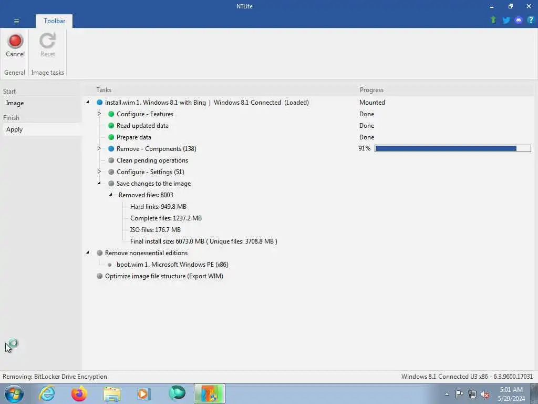Expand the Remove - Components (138) task

99,148
